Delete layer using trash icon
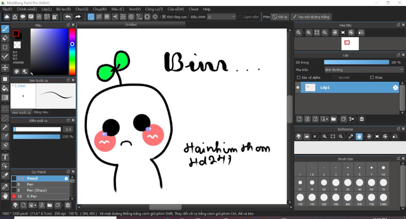 (x=362, y=119)
